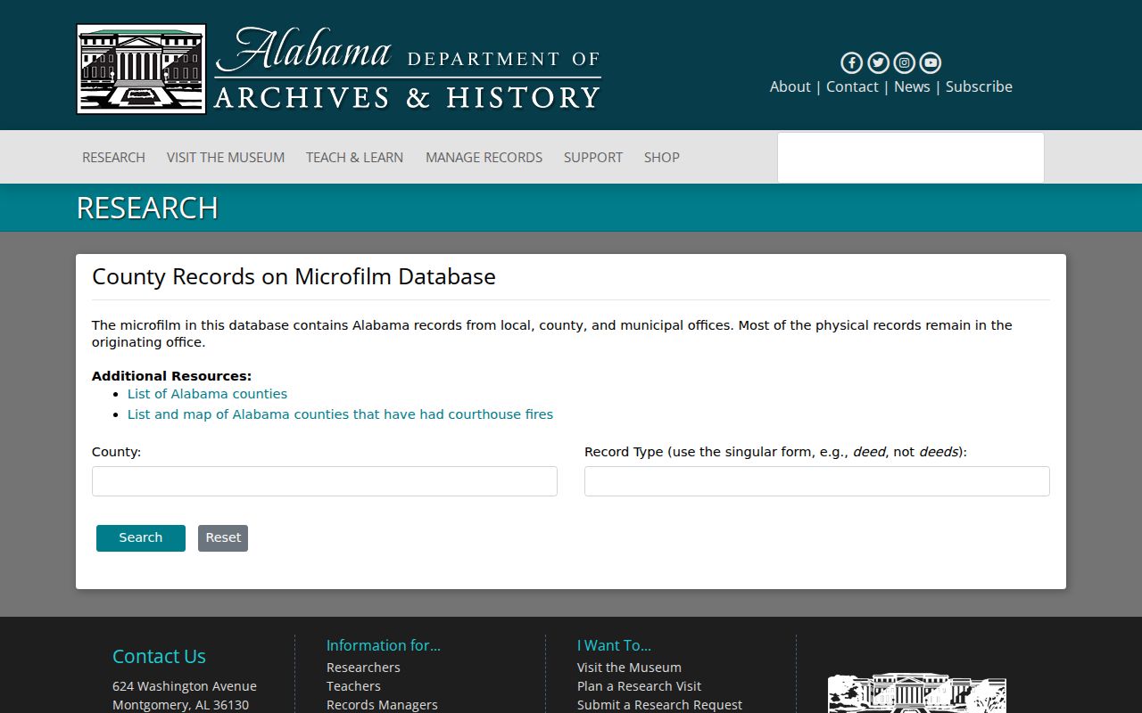
Task: Click the Contact Us footer heading
Action: [x=159, y=657]
